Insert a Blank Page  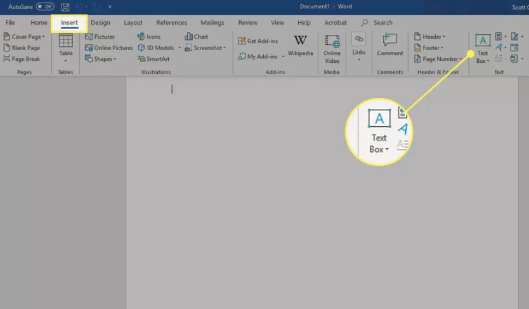click(x=22, y=48)
